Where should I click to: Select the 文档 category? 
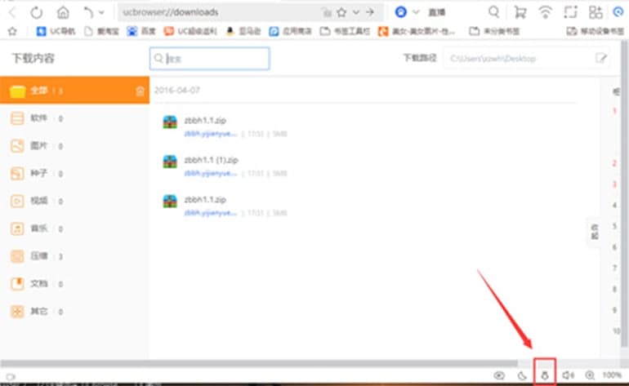(74, 284)
